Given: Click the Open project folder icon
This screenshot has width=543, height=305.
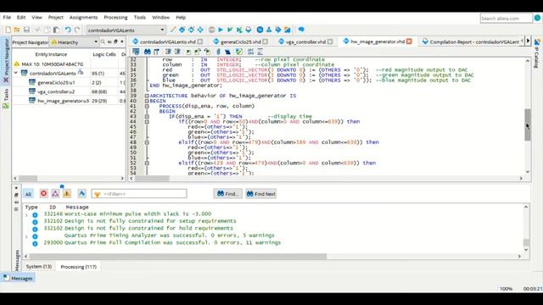Looking at the screenshot, I should coord(17,30).
